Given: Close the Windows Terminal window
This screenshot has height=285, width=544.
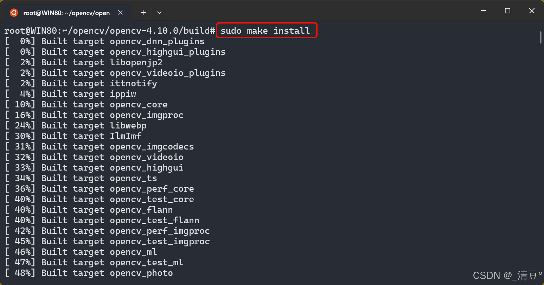Looking at the screenshot, I should click(532, 11).
